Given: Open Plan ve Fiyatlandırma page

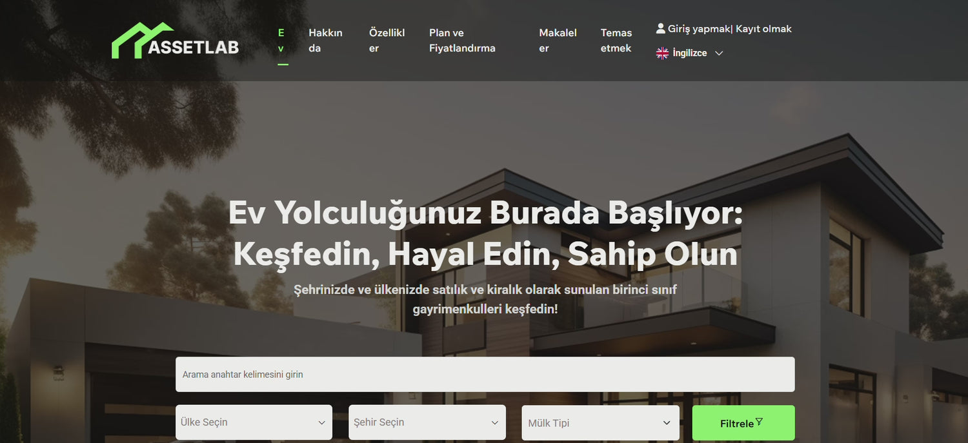Looking at the screenshot, I should pyautogui.click(x=462, y=40).
